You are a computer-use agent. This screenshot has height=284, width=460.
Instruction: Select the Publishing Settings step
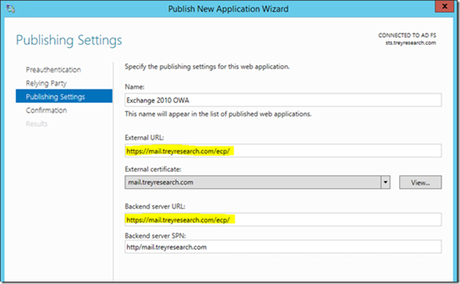pos(64,96)
